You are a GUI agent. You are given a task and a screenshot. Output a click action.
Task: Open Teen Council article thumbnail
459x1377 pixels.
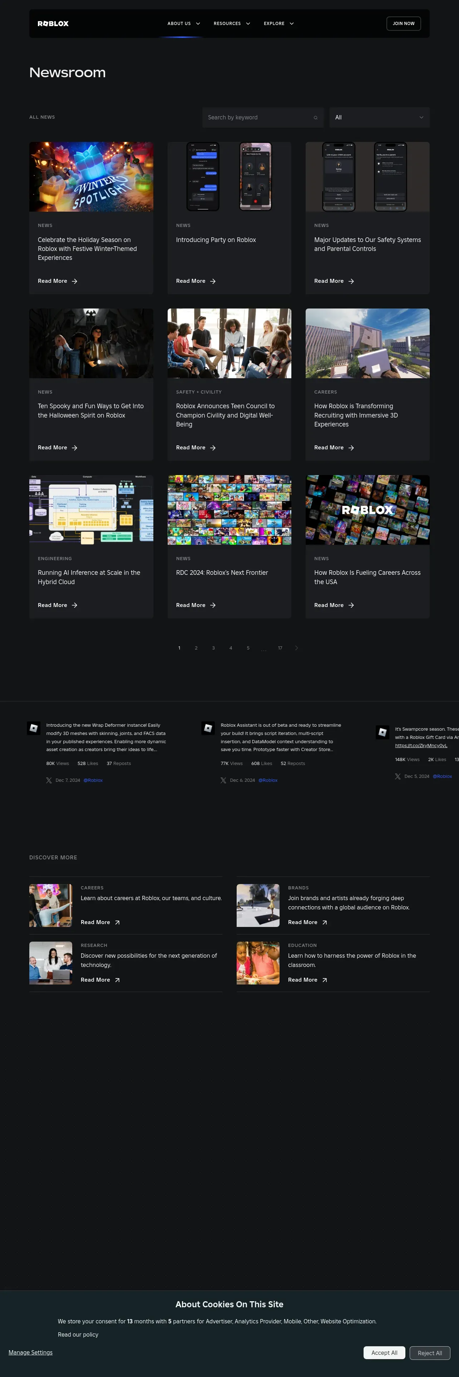(229, 343)
